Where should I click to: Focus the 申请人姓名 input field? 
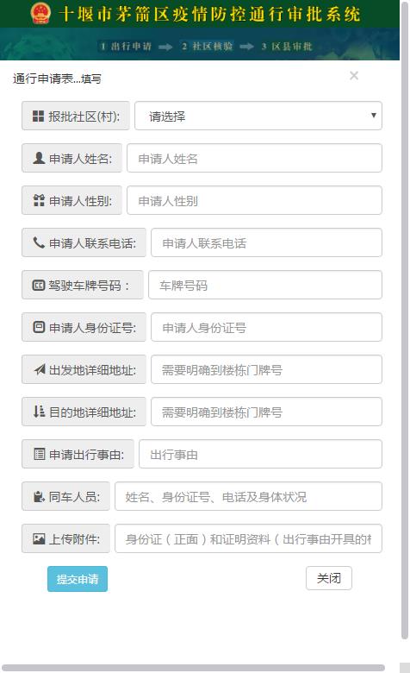254,158
